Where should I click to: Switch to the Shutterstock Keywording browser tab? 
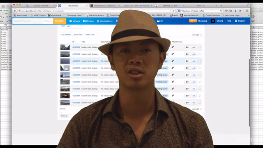pos(105,5)
